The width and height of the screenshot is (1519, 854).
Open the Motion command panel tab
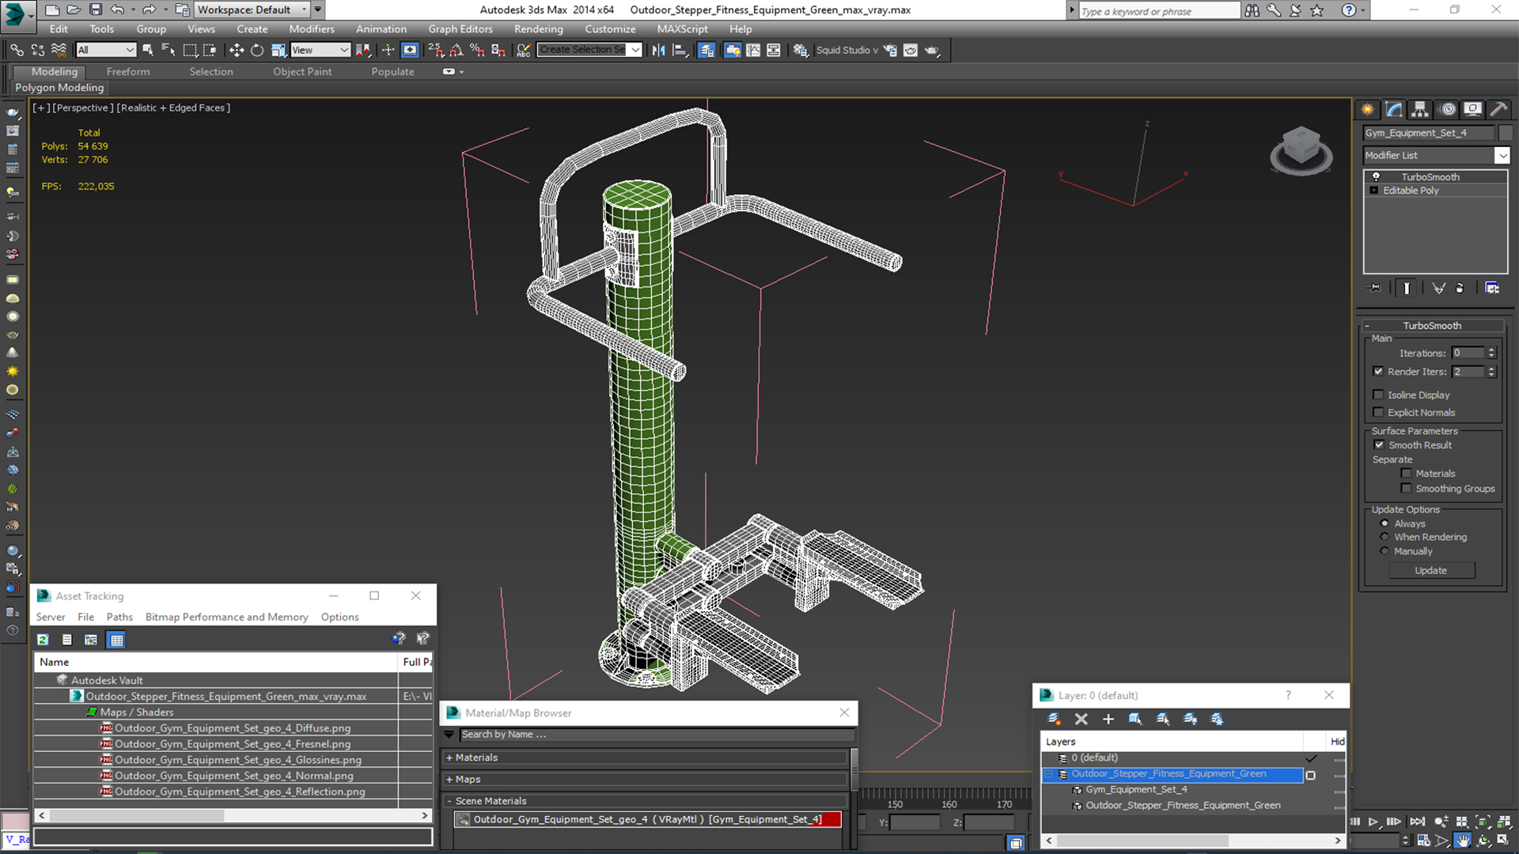pyautogui.click(x=1447, y=109)
